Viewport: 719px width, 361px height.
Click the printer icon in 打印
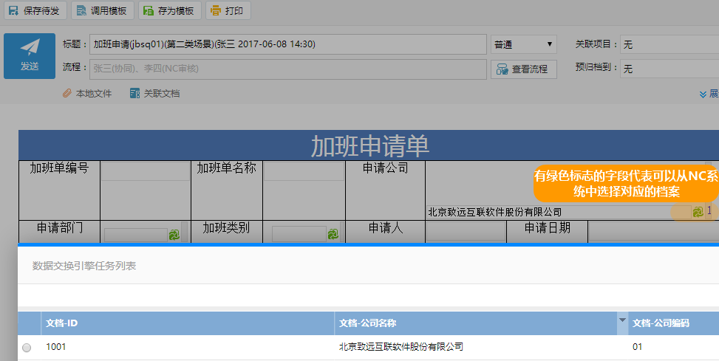tap(216, 10)
